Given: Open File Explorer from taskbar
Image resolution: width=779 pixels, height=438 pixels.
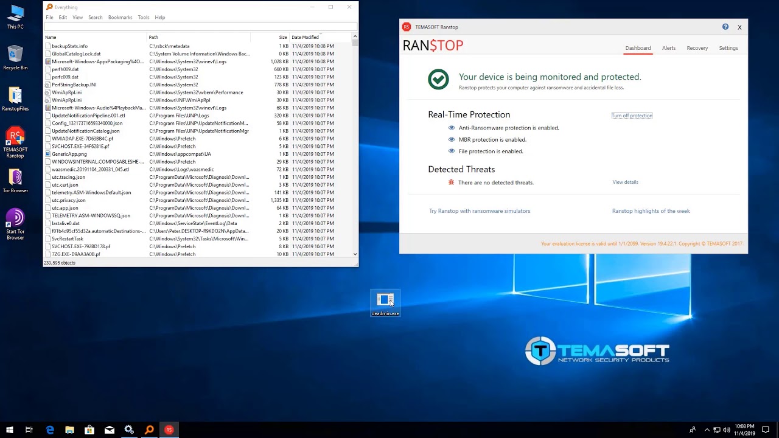Looking at the screenshot, I should (69, 430).
